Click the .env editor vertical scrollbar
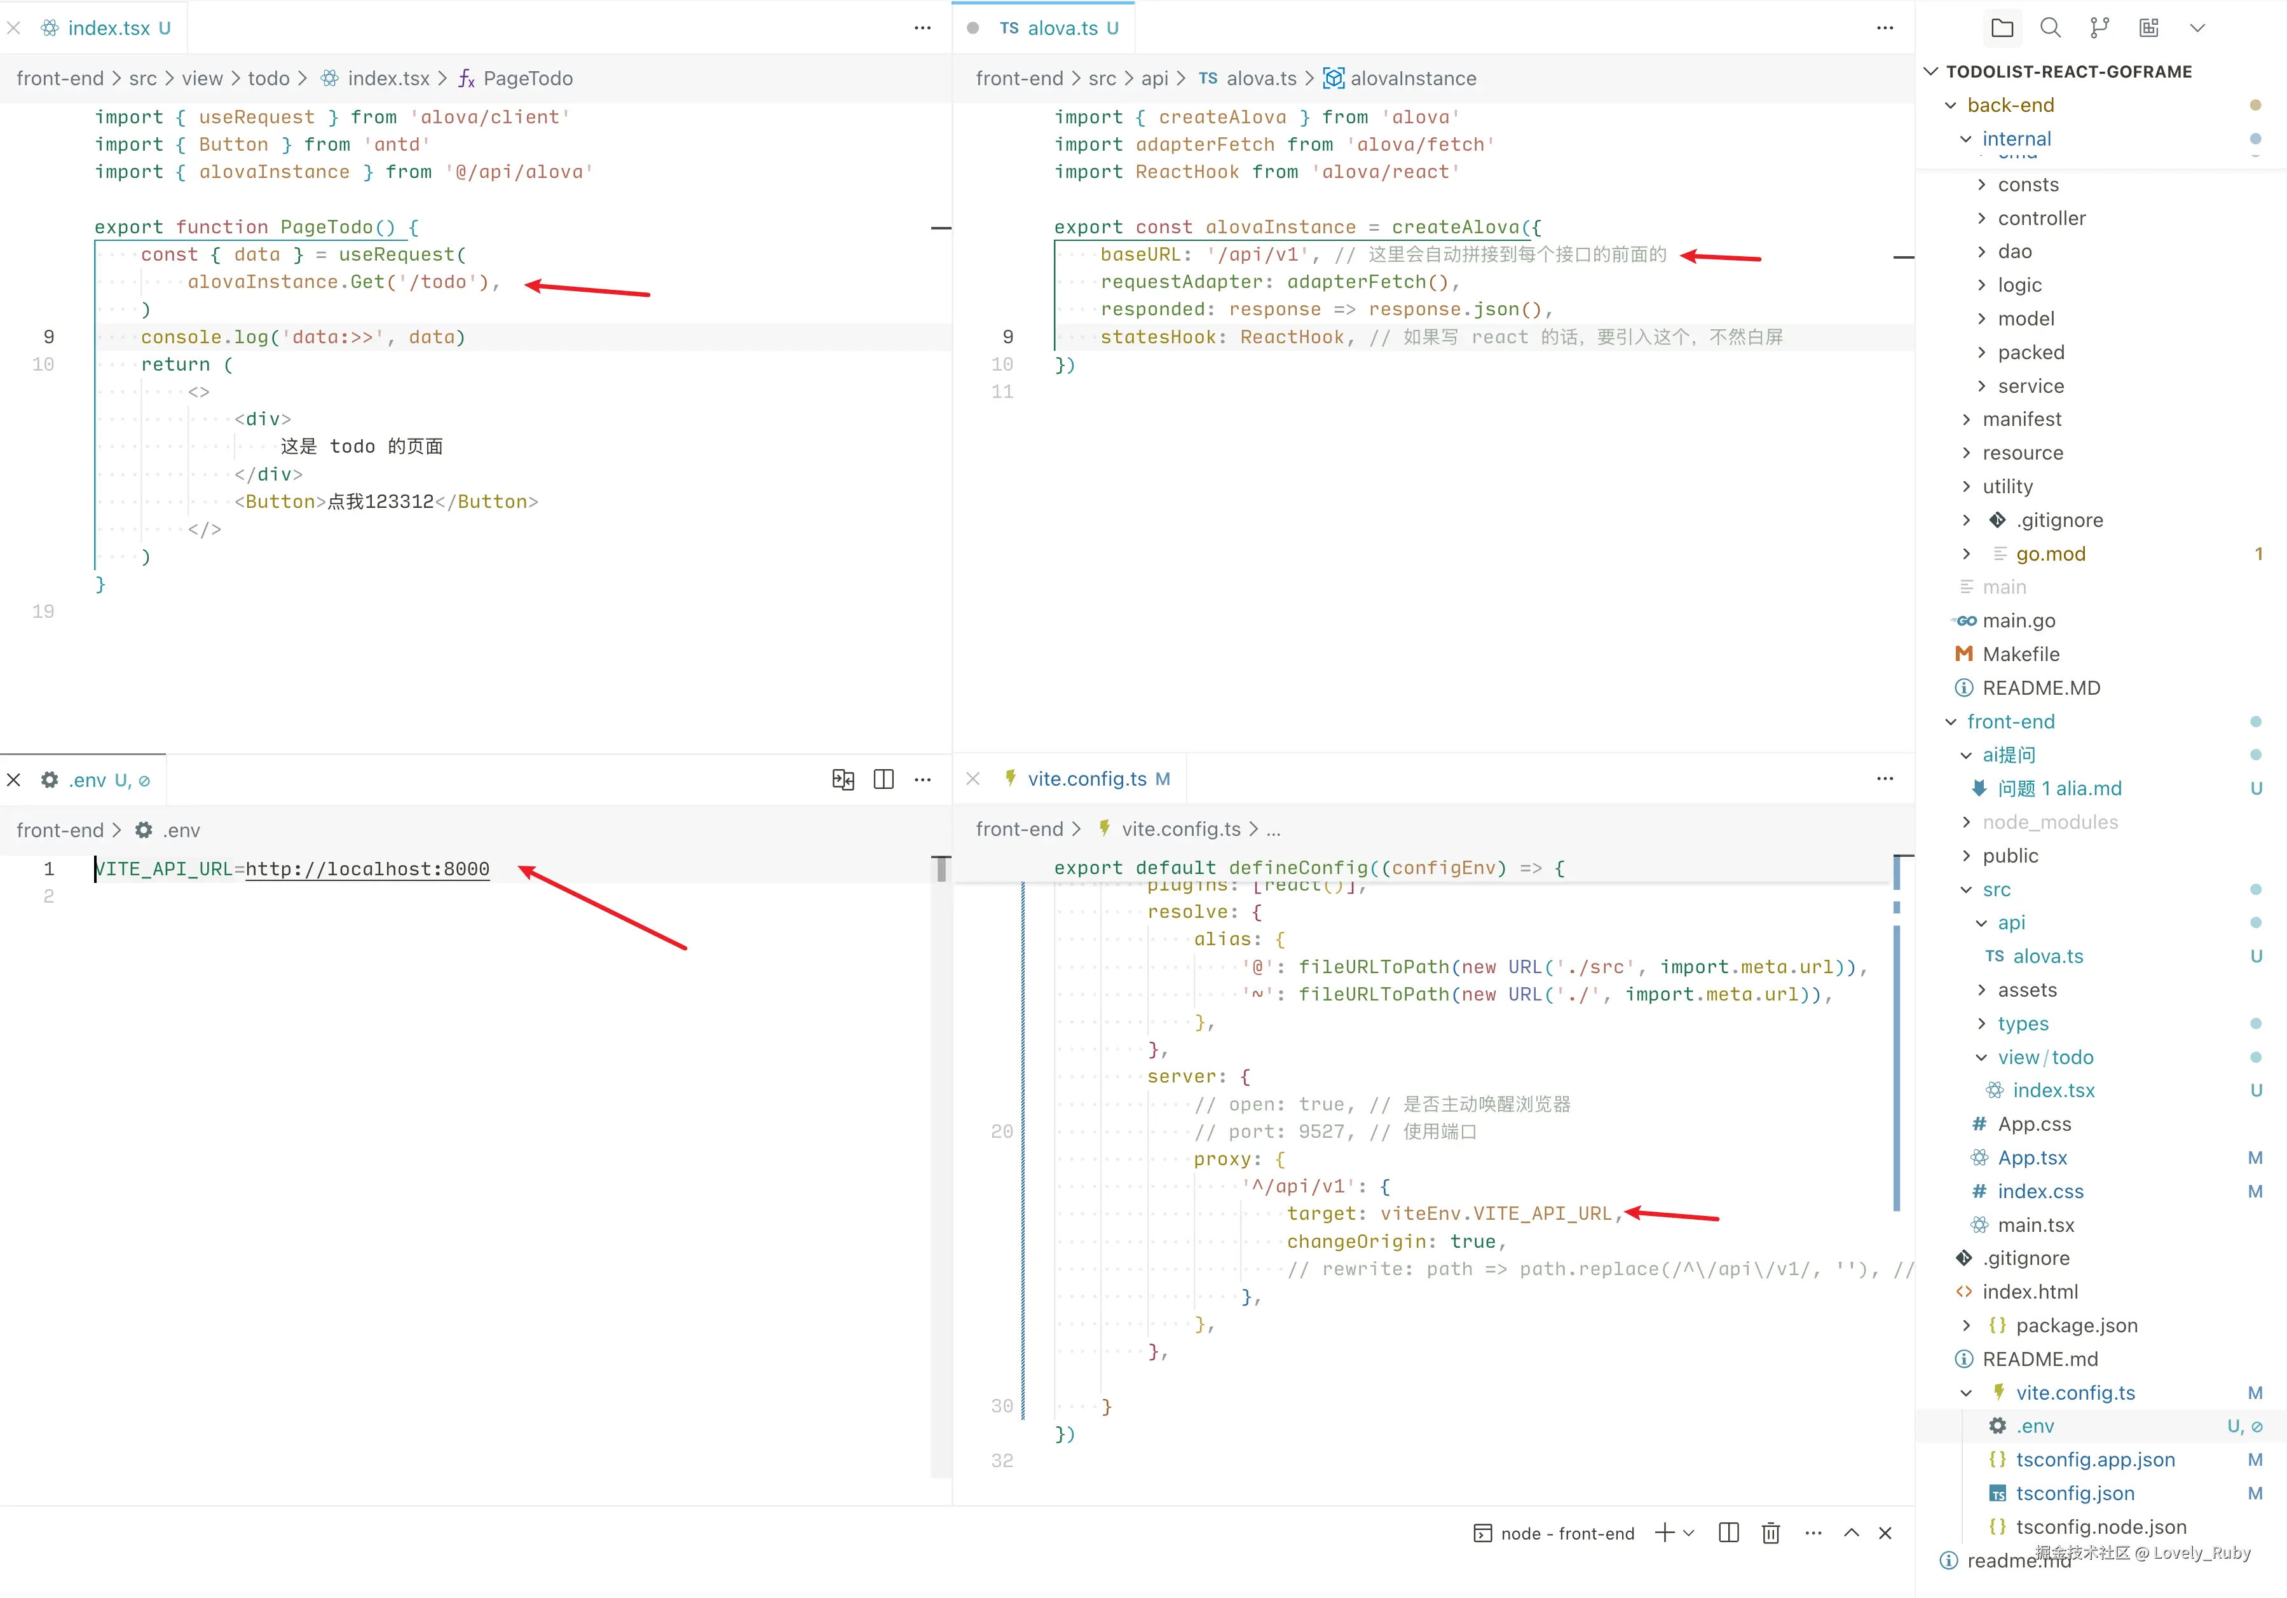 click(x=941, y=870)
